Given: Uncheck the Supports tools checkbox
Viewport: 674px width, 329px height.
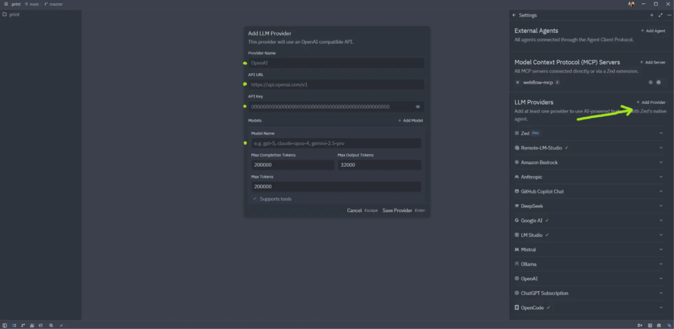Looking at the screenshot, I should (x=255, y=199).
